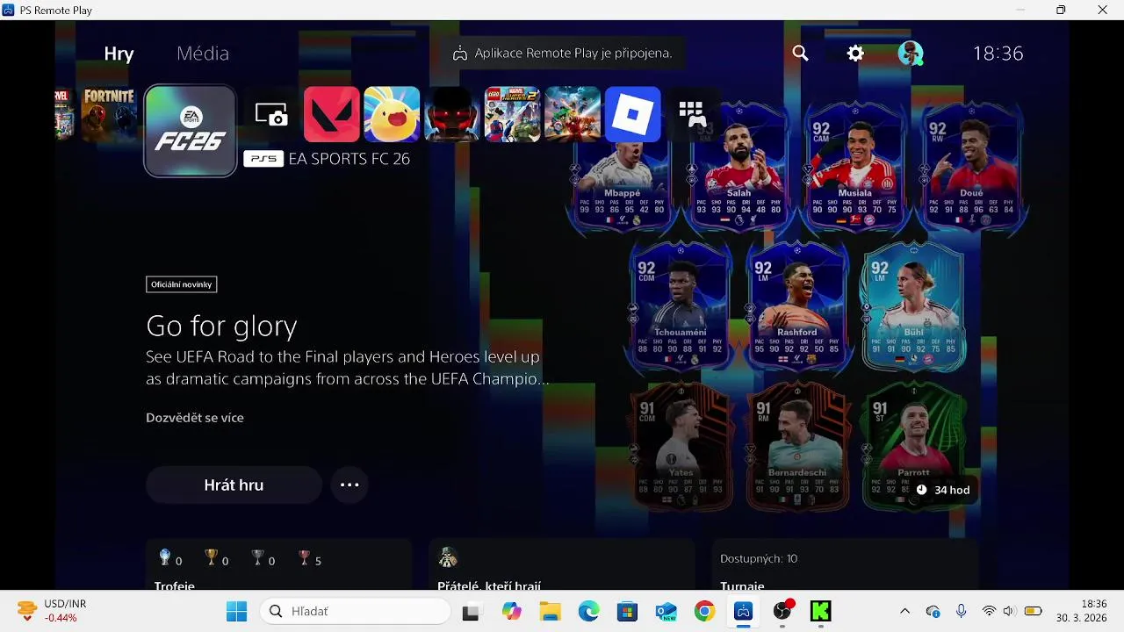Click the friend avatar in Přátelé card
This screenshot has width=1124, height=632.
click(448, 557)
